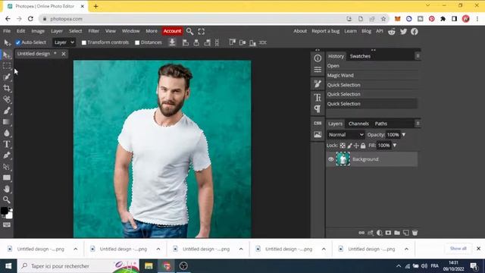Pick the Path Select tool
The image size is (485, 273).
coord(7,167)
